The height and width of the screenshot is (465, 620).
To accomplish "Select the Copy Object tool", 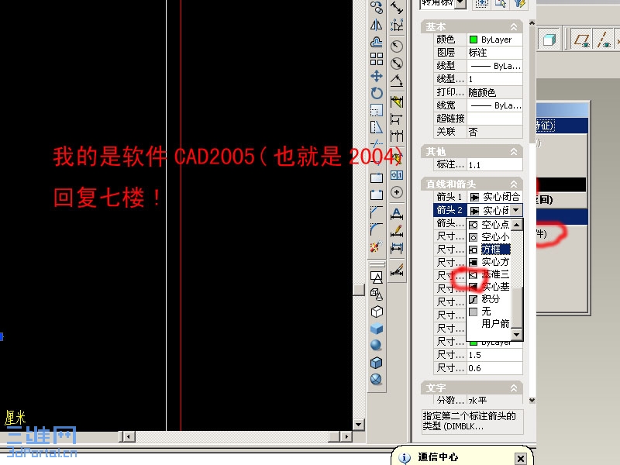I will (x=377, y=6).
